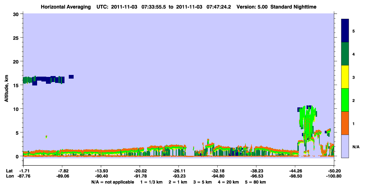This screenshot has height=190, width=371.
Task: Click the y-axis tick label '10'
Action: [16, 109]
